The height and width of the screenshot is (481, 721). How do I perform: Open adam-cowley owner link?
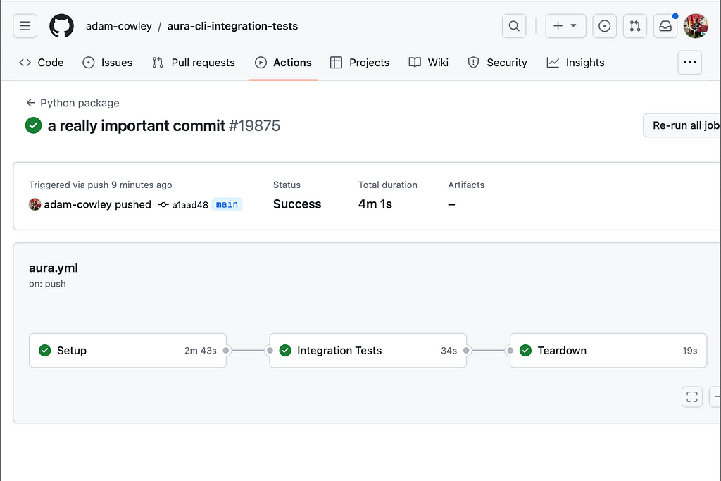118,26
